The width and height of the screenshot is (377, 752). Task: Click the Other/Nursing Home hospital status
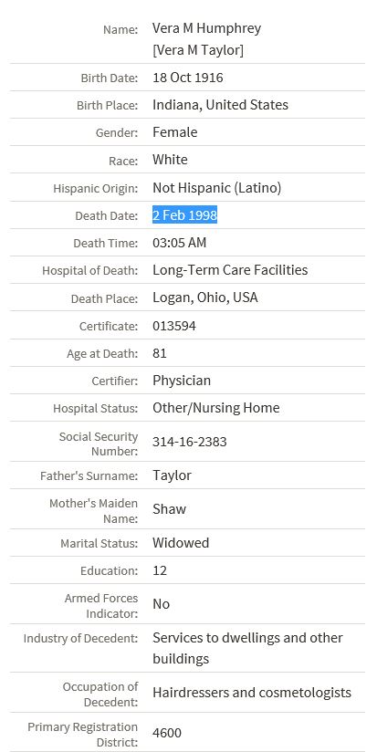[x=215, y=408]
